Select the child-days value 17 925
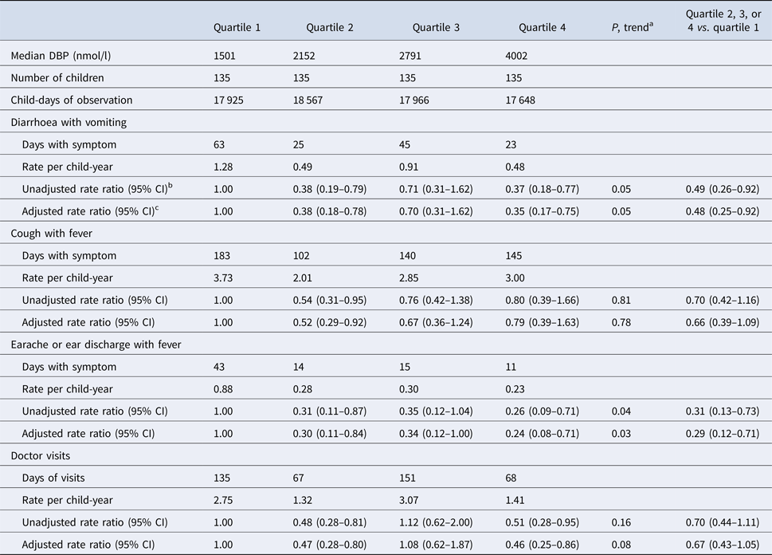This screenshot has height=555, width=772. coord(230,100)
